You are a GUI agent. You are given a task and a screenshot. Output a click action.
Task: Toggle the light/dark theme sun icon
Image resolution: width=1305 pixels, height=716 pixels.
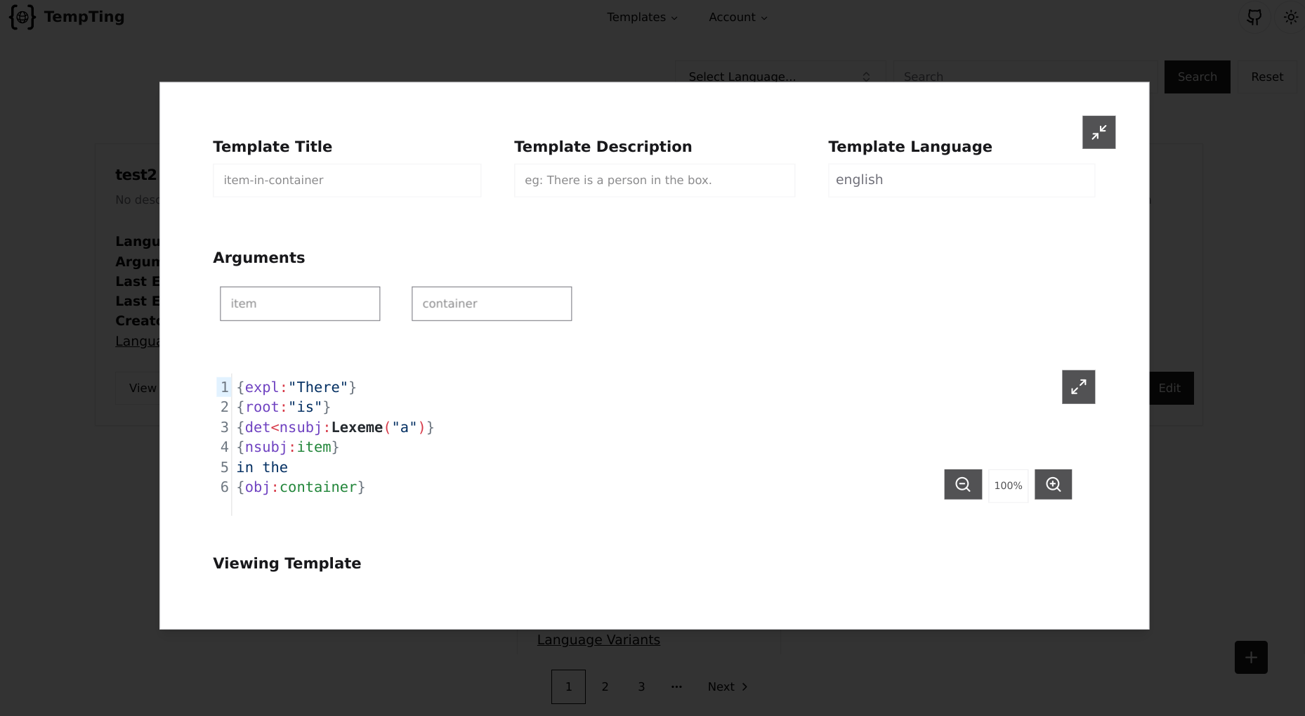tap(1290, 18)
